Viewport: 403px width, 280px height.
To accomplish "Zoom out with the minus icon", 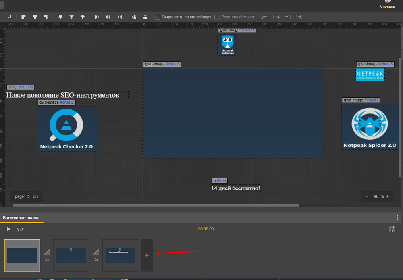I will pyautogui.click(x=367, y=196).
